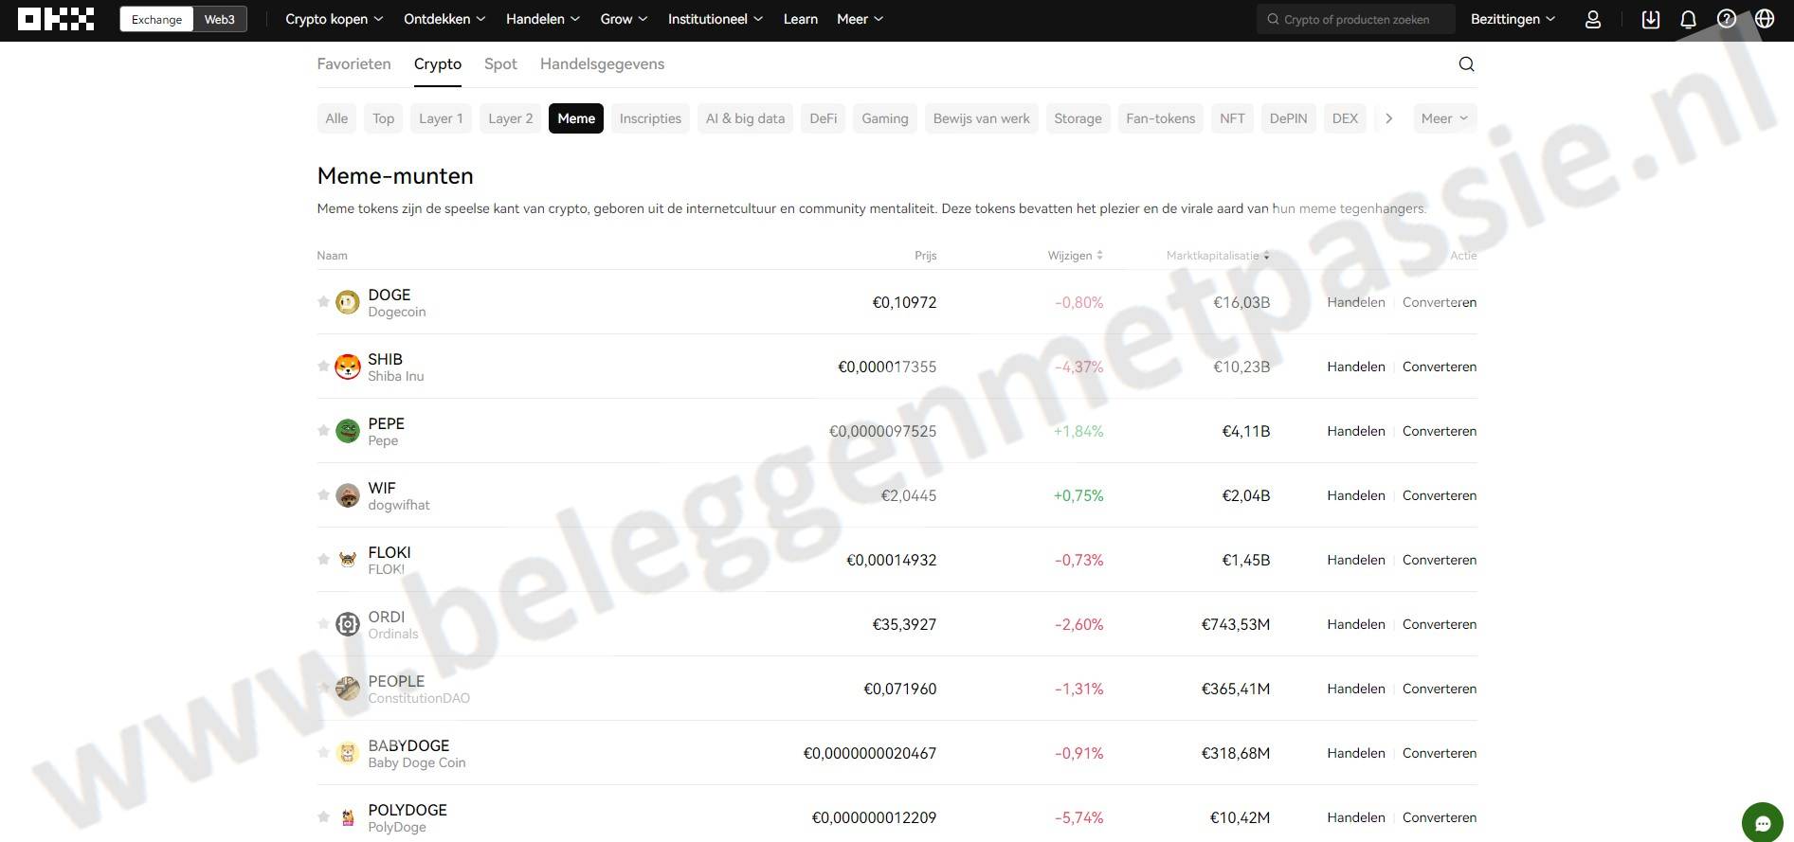Click the OKX logo
1794x842 pixels.
tap(56, 19)
